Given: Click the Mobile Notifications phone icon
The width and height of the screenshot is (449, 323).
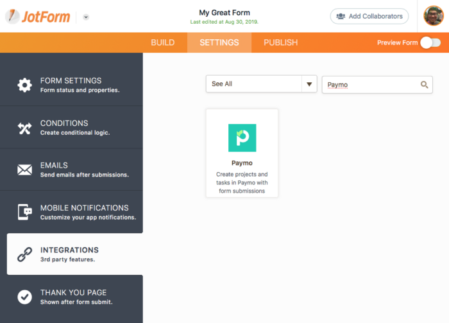Looking at the screenshot, I should click(24, 212).
